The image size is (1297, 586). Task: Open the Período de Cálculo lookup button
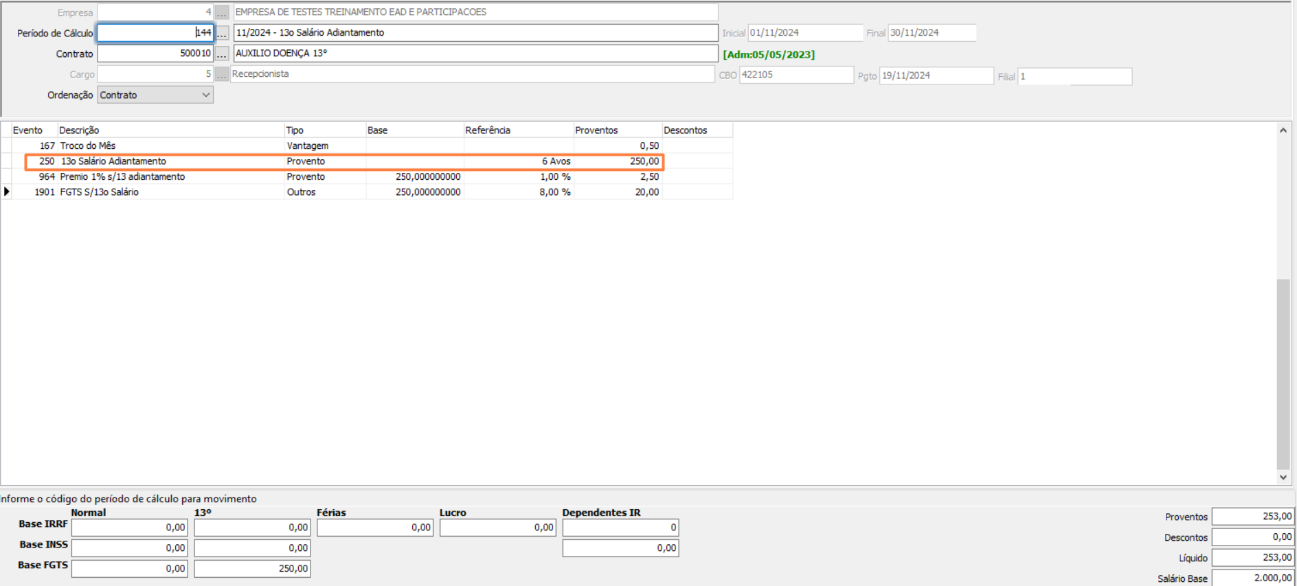(x=222, y=33)
